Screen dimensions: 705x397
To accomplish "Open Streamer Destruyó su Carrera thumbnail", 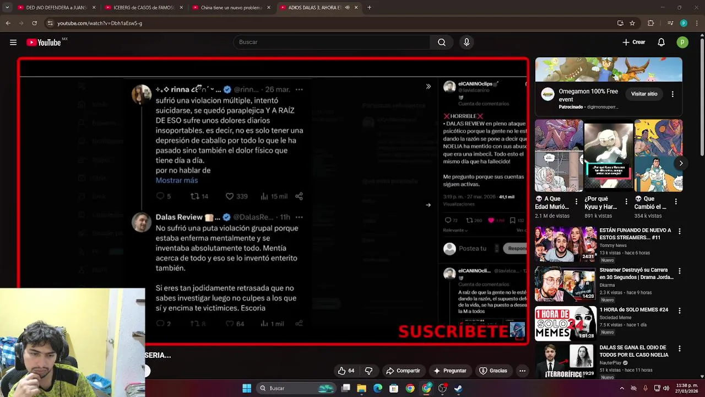I will coord(565,284).
